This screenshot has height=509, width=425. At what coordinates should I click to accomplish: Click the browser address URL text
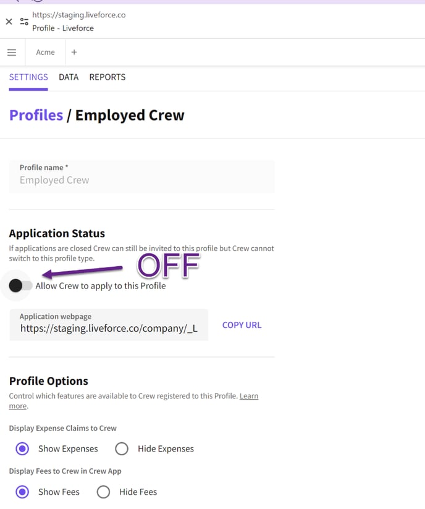(x=79, y=14)
